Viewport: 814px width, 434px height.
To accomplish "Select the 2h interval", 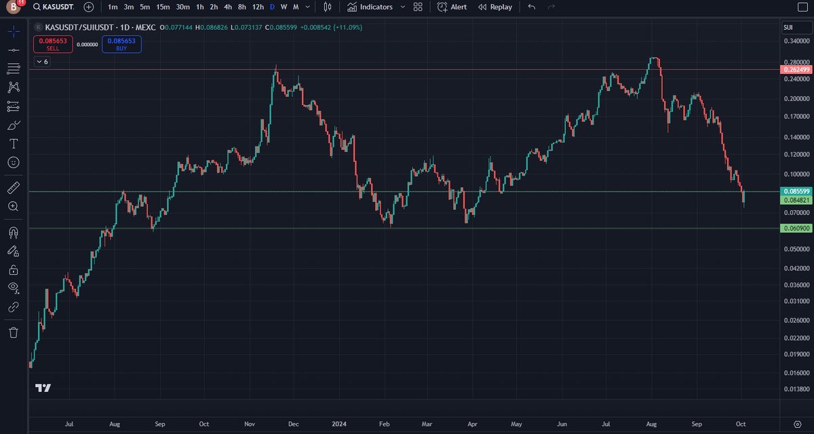I will tap(214, 7).
